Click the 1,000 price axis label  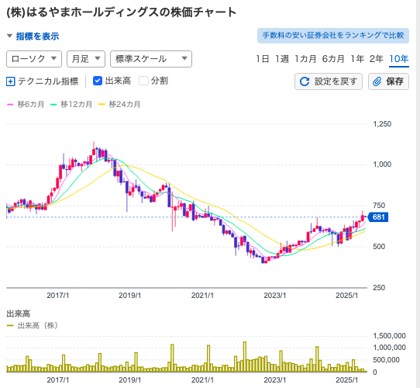point(382,165)
